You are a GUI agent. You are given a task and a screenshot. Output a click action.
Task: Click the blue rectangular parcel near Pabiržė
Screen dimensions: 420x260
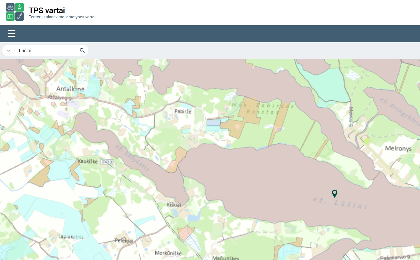click(213, 123)
